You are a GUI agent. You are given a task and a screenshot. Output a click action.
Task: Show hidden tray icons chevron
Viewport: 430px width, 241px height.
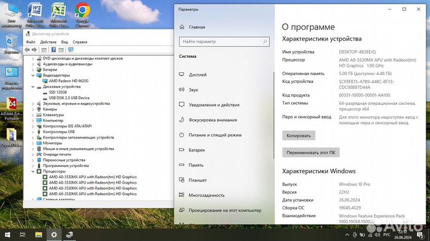[x=347, y=234]
